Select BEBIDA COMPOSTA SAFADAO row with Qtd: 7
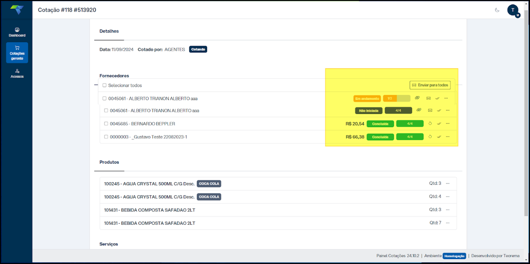The height and width of the screenshot is (264, 530). tap(278, 223)
